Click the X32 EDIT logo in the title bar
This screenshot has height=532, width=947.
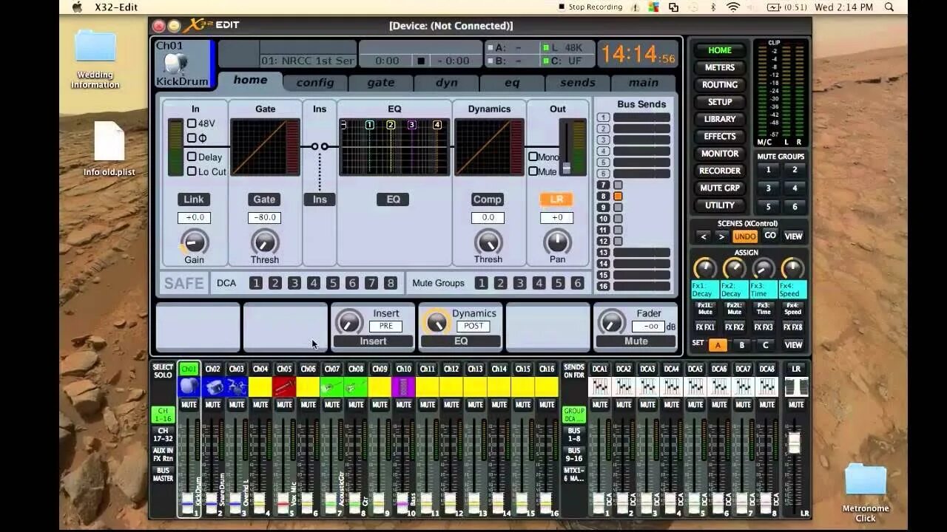coord(212,25)
